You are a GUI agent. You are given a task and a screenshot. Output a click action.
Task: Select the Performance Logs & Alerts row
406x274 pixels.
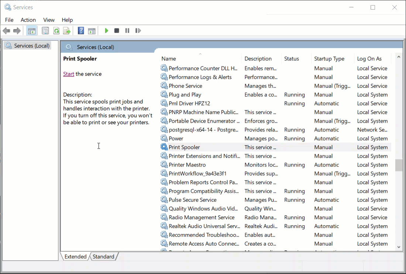275,77
